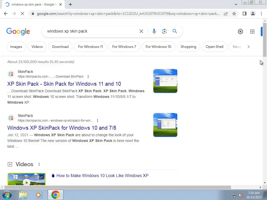Click the skinpacks.com Download SkinPack breadcrumb URL
The width and height of the screenshot is (267, 200).
click(x=51, y=77)
